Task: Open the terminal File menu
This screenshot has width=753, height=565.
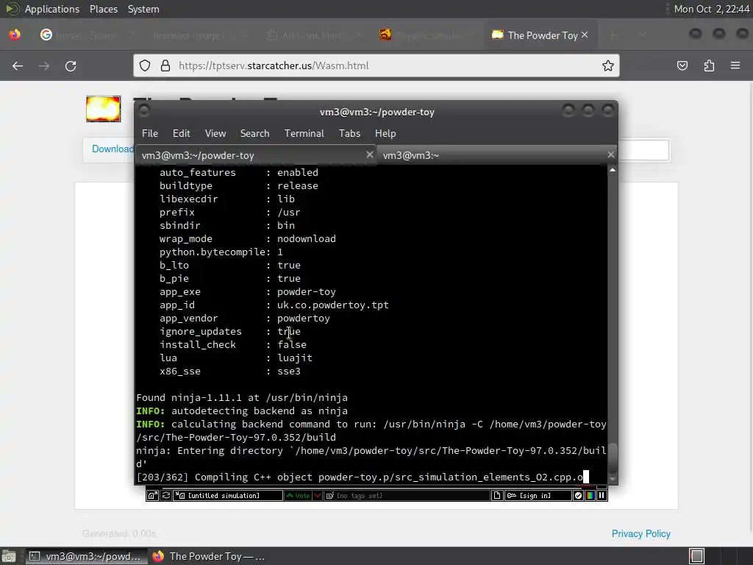Action: point(150,133)
